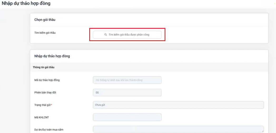
Task: Click the 'Mã KHLCNT' label
Action: [42, 117]
